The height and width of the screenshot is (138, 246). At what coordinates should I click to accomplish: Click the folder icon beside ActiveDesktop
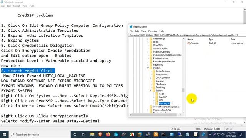click(154, 71)
